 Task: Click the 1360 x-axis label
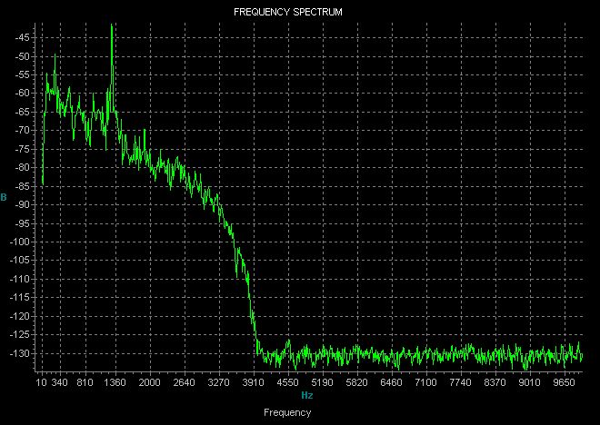[x=115, y=382]
